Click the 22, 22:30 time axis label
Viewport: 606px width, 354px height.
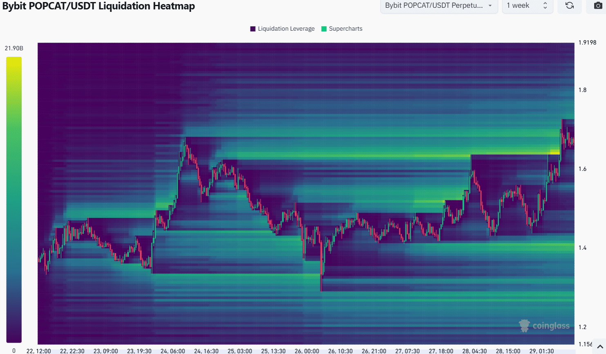[72, 351]
